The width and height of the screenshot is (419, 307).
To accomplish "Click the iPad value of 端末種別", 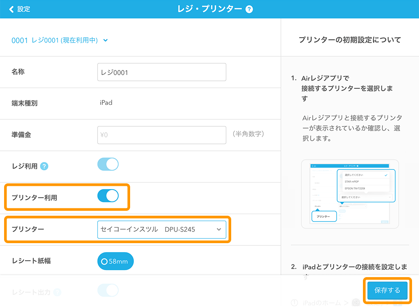I will (x=106, y=103).
